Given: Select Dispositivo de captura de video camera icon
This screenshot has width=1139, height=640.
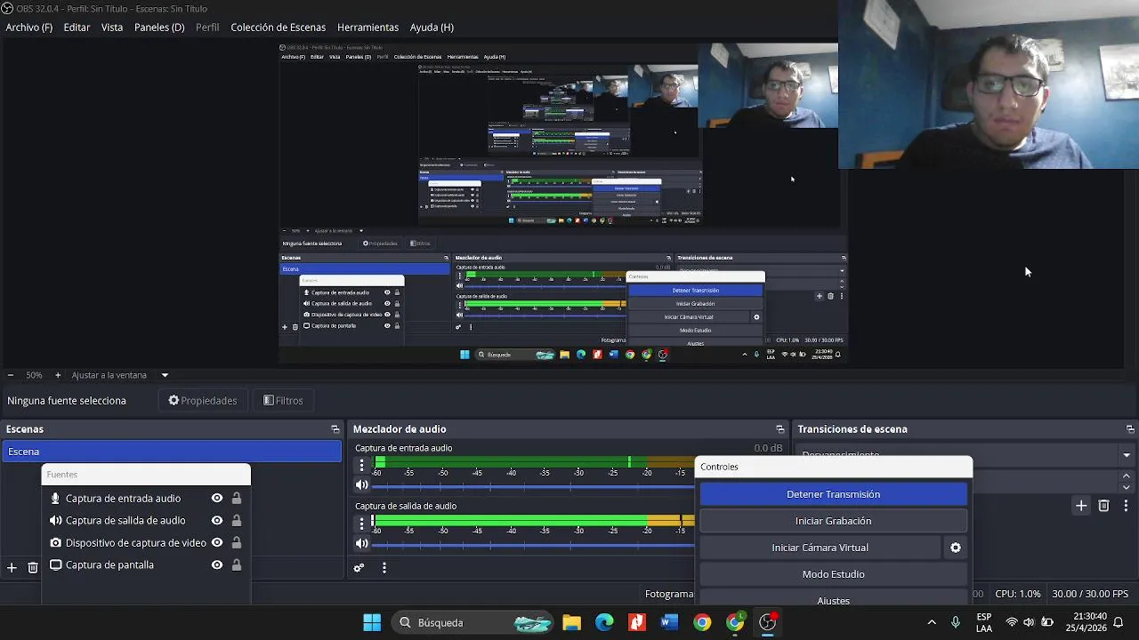Looking at the screenshot, I should tap(55, 543).
